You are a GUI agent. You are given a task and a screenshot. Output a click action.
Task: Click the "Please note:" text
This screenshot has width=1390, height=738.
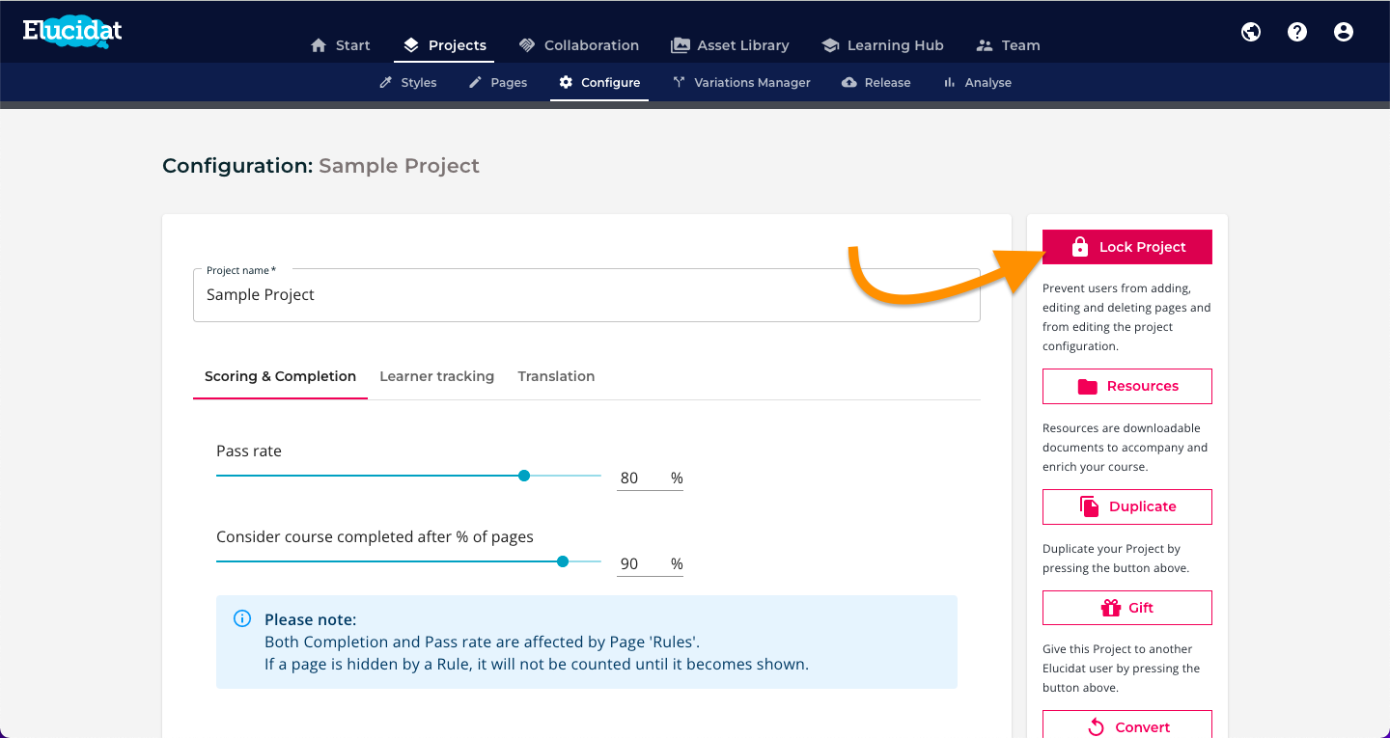tap(311, 619)
